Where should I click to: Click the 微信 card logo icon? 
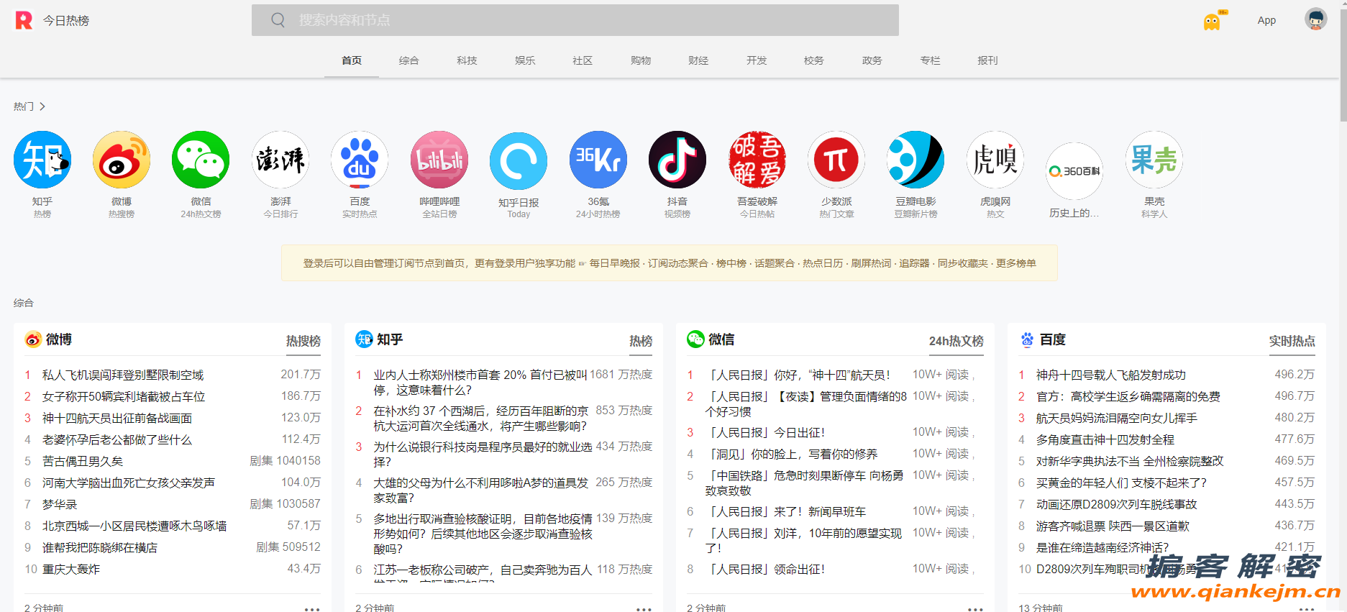695,339
